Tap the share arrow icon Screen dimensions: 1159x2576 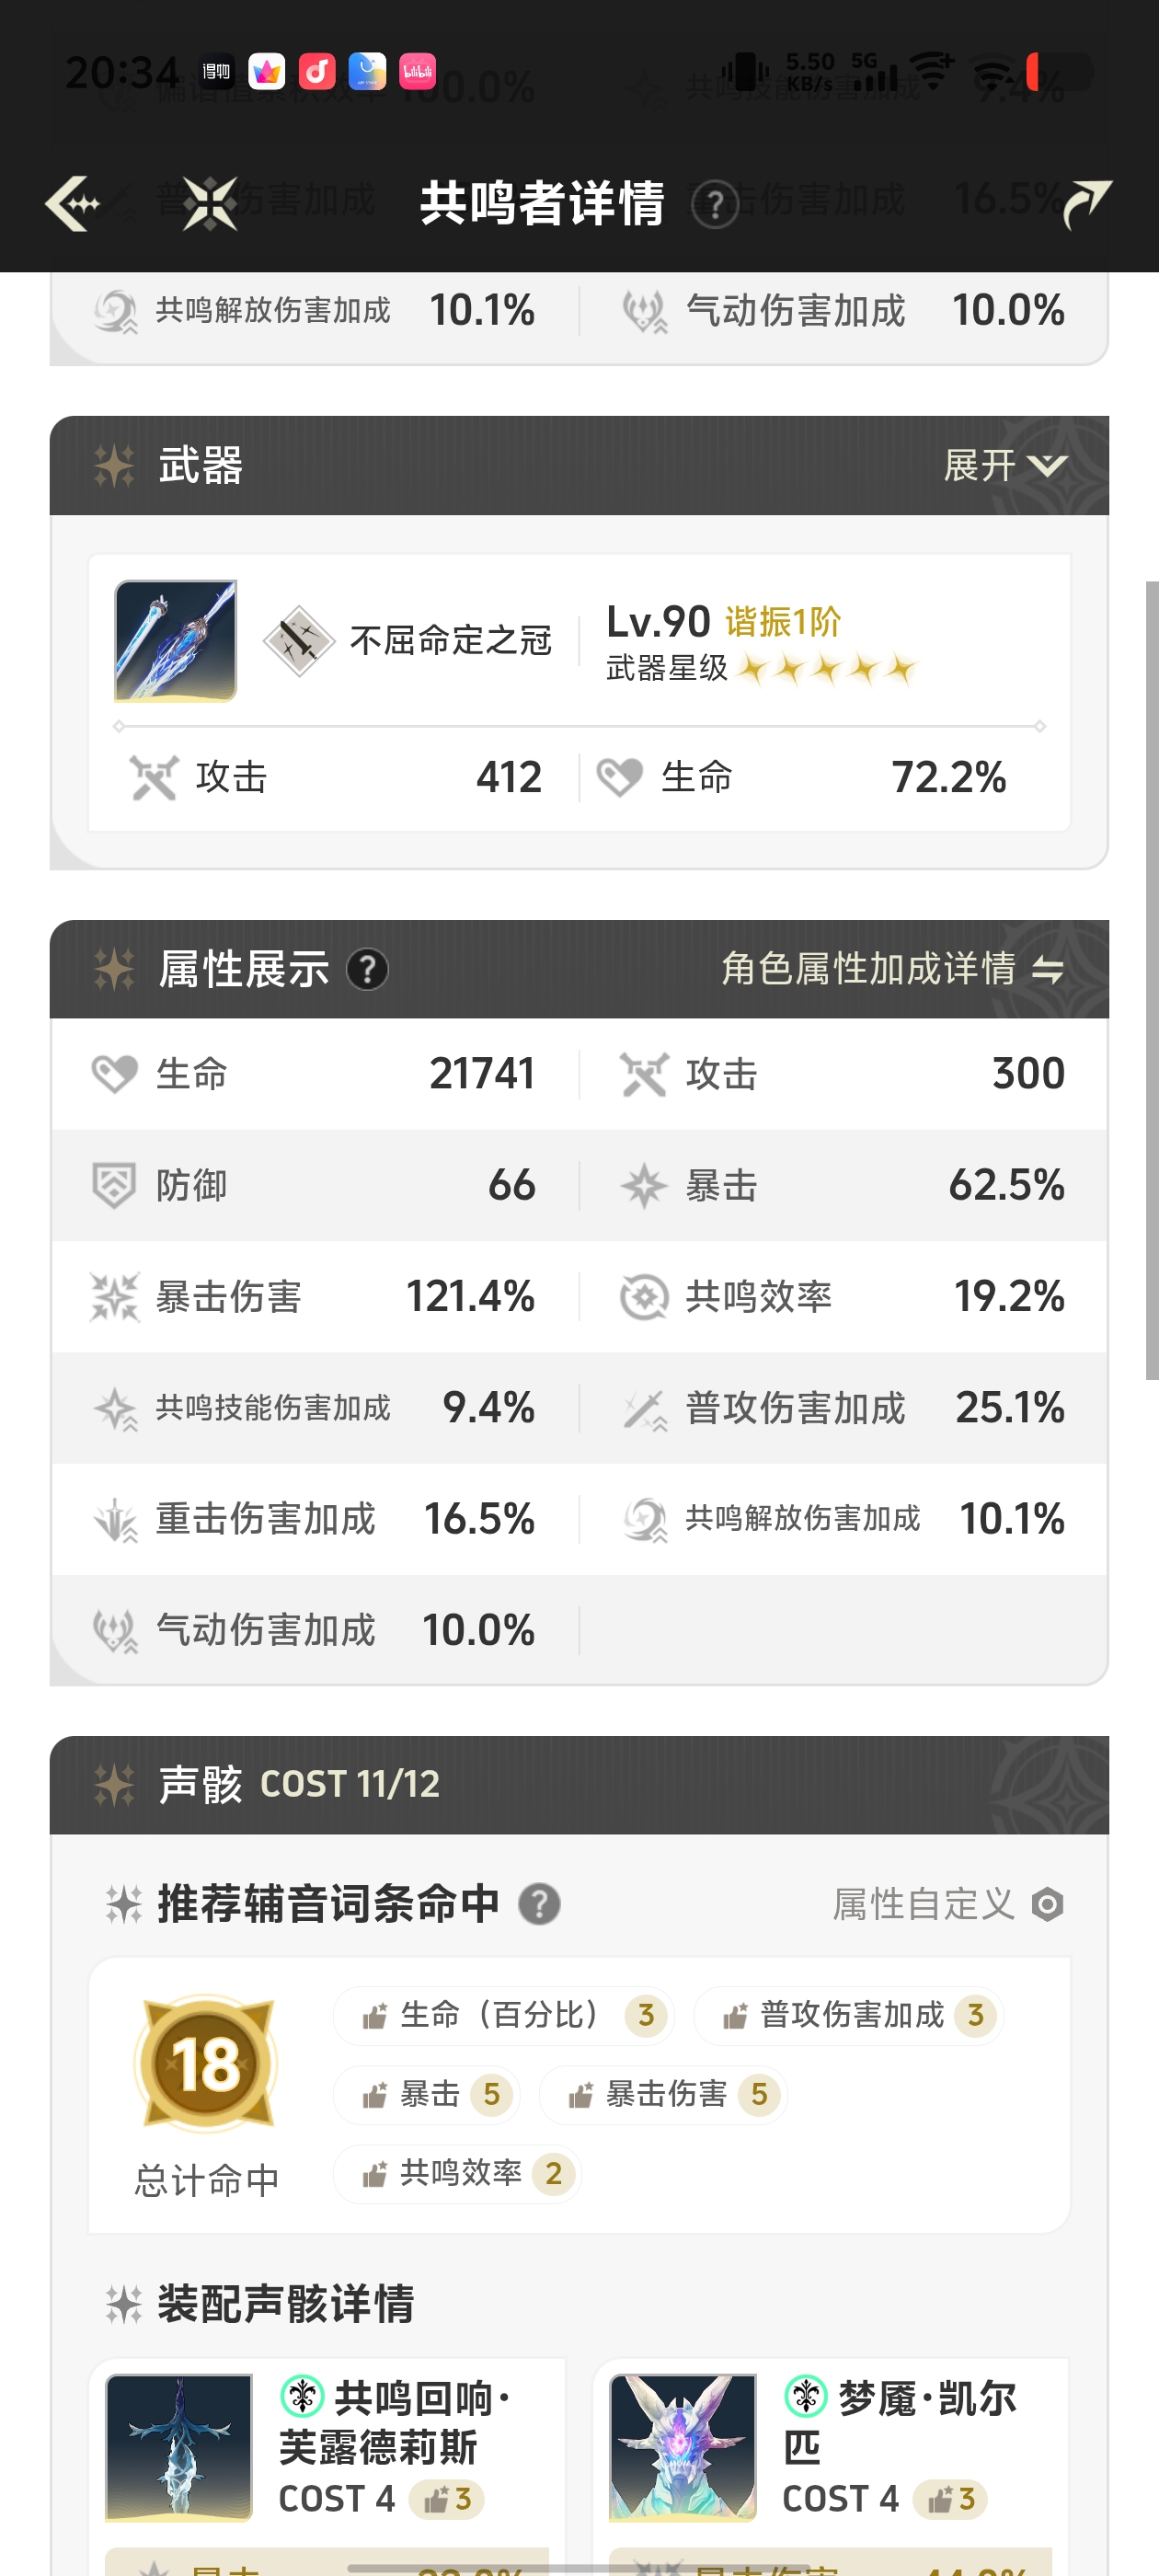(x=1086, y=204)
